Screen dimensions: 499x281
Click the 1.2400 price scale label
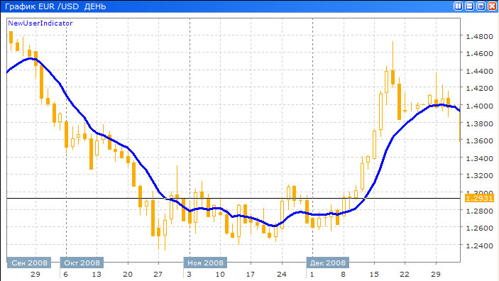point(479,246)
